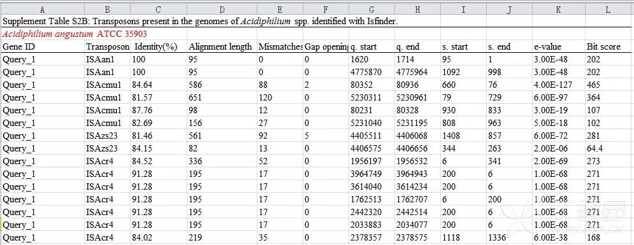Click the Gap opening header cell
The image size is (634, 245).
pyautogui.click(x=326, y=46)
